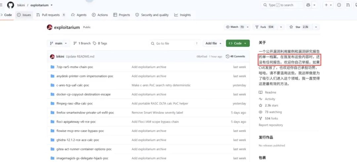Click folder icon of flowise-mcp-env-case-bypass-poc
Viewport: 357px width, 162px height.
coord(52,131)
